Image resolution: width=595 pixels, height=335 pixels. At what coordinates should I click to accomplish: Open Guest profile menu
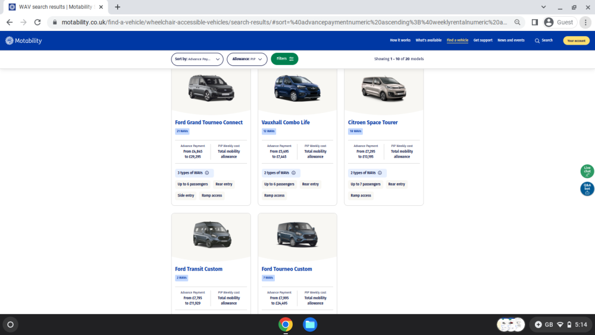(x=559, y=23)
